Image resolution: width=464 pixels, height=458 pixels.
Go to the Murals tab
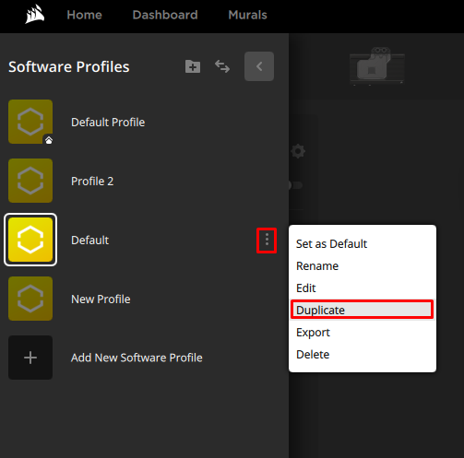click(x=247, y=15)
